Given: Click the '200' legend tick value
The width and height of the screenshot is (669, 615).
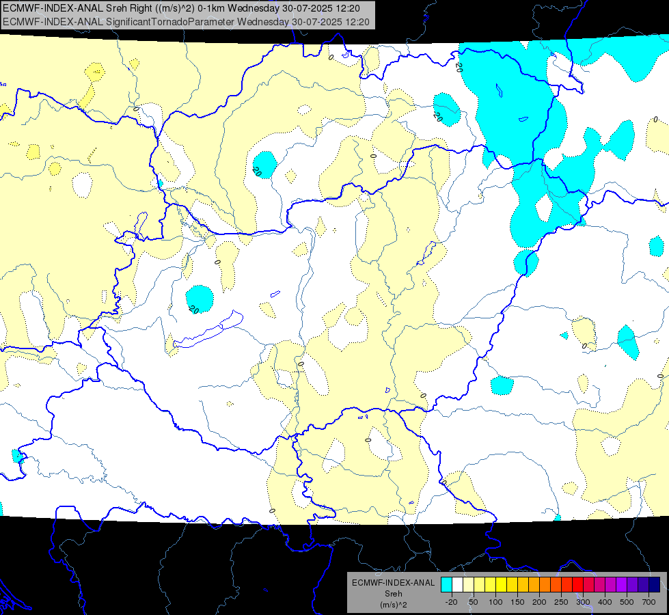Looking at the screenshot, I should click(x=539, y=602).
